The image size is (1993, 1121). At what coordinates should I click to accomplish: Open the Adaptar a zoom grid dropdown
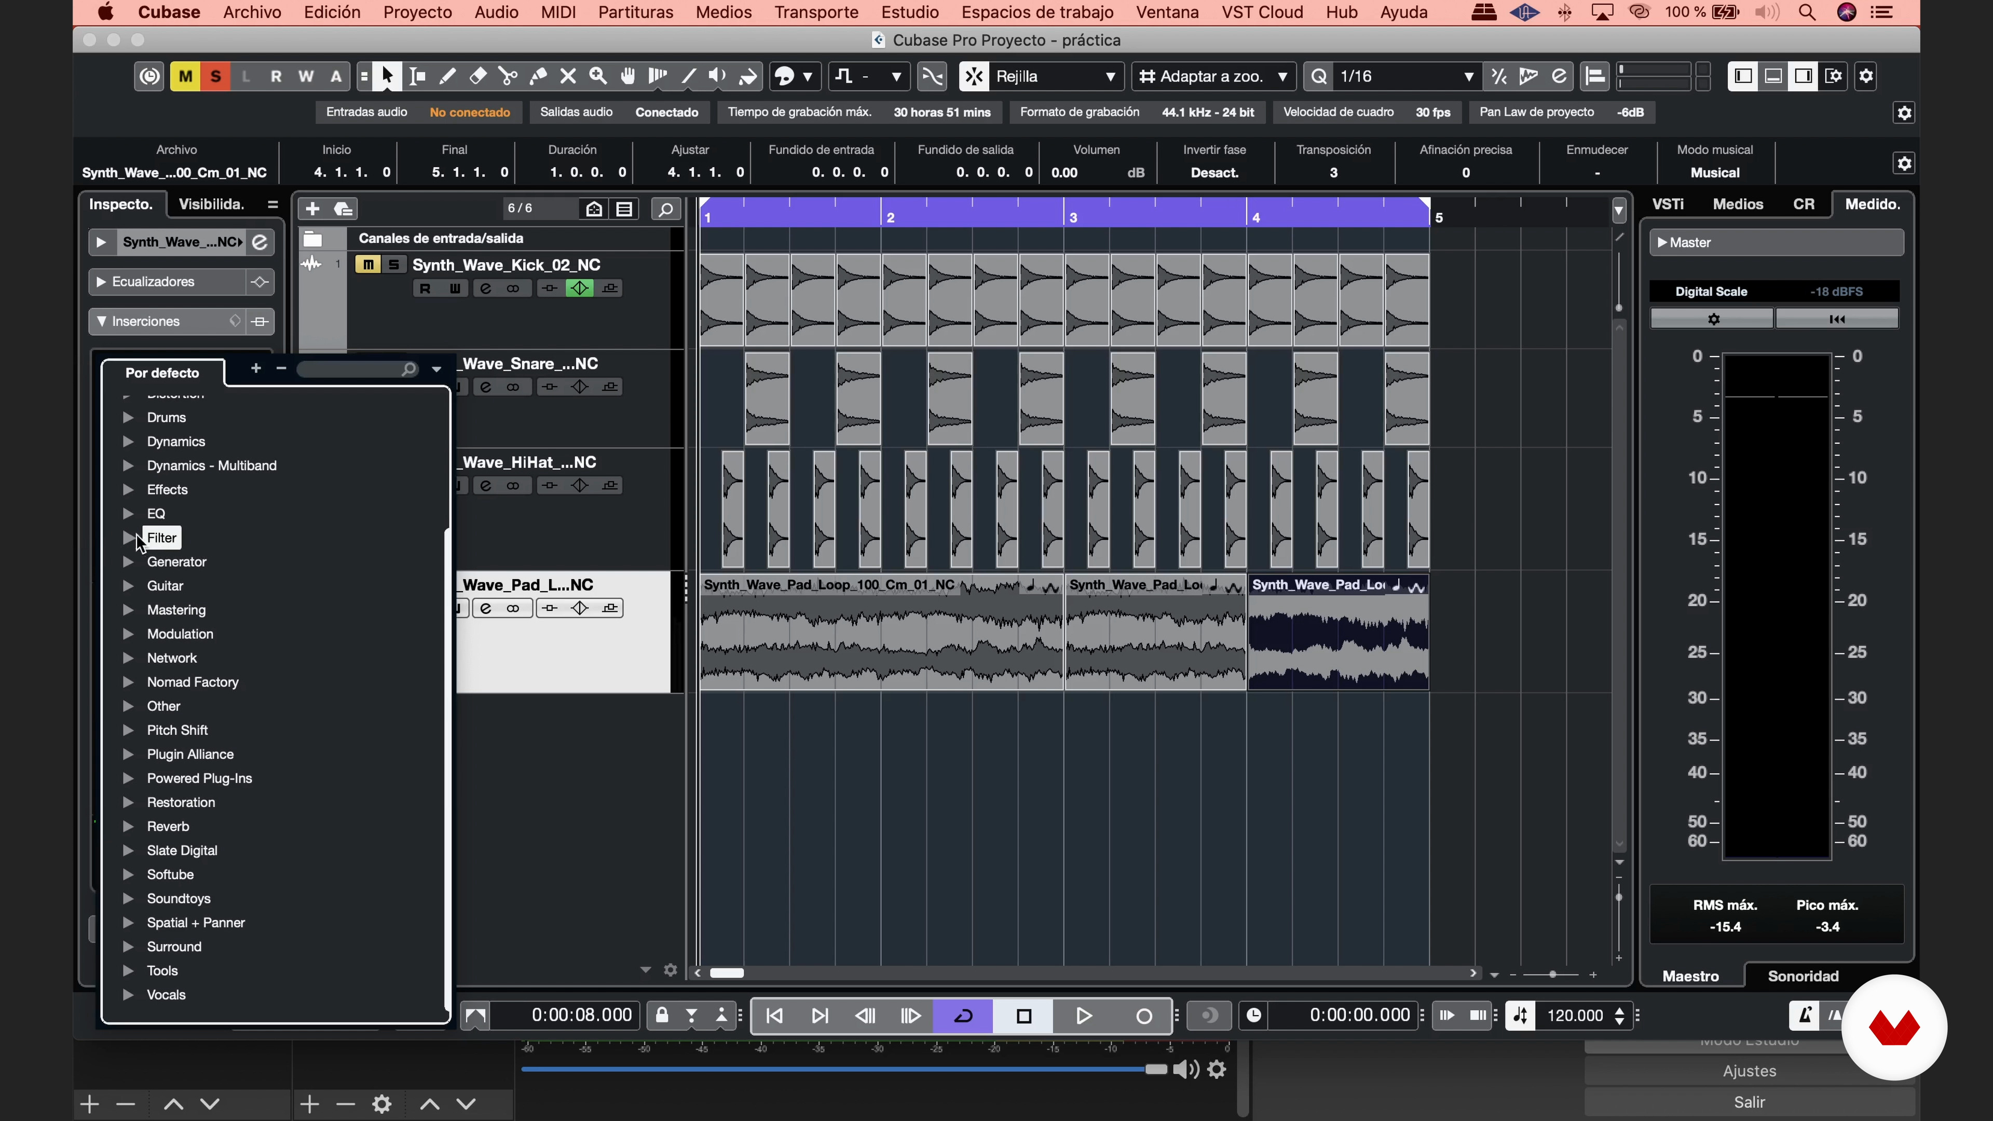coord(1213,76)
